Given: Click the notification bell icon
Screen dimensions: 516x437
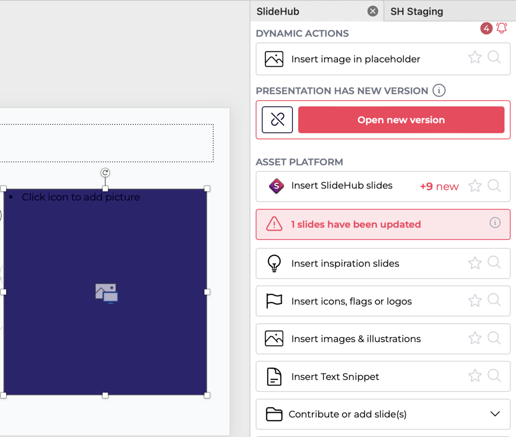Looking at the screenshot, I should click(502, 28).
